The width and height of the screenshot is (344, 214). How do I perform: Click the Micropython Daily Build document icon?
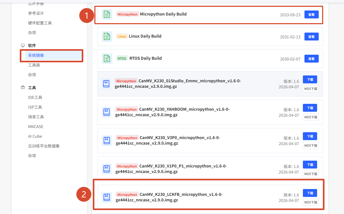tap(107, 14)
